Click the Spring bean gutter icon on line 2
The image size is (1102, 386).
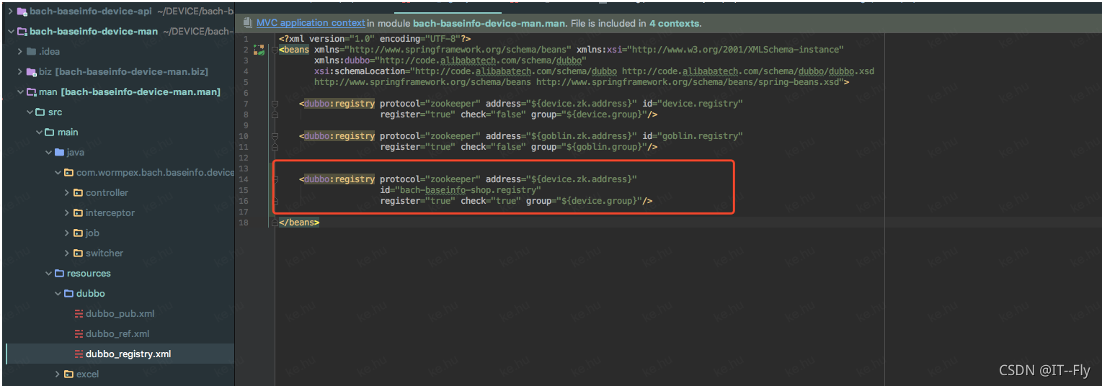point(259,50)
